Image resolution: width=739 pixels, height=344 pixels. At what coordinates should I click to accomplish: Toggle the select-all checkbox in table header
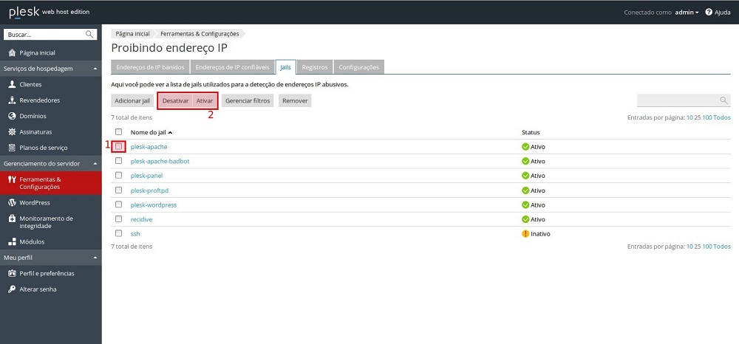pos(118,131)
